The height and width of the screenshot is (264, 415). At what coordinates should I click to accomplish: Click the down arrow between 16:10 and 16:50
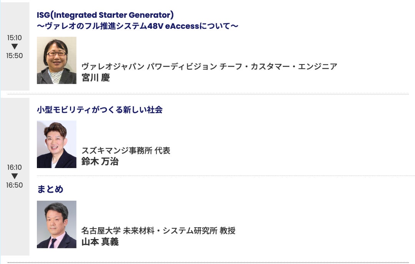point(15,176)
